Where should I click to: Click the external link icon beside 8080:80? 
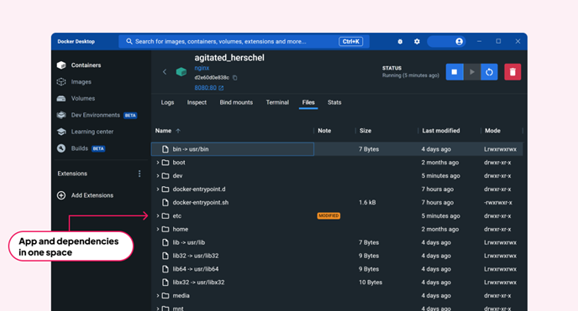[x=221, y=88]
